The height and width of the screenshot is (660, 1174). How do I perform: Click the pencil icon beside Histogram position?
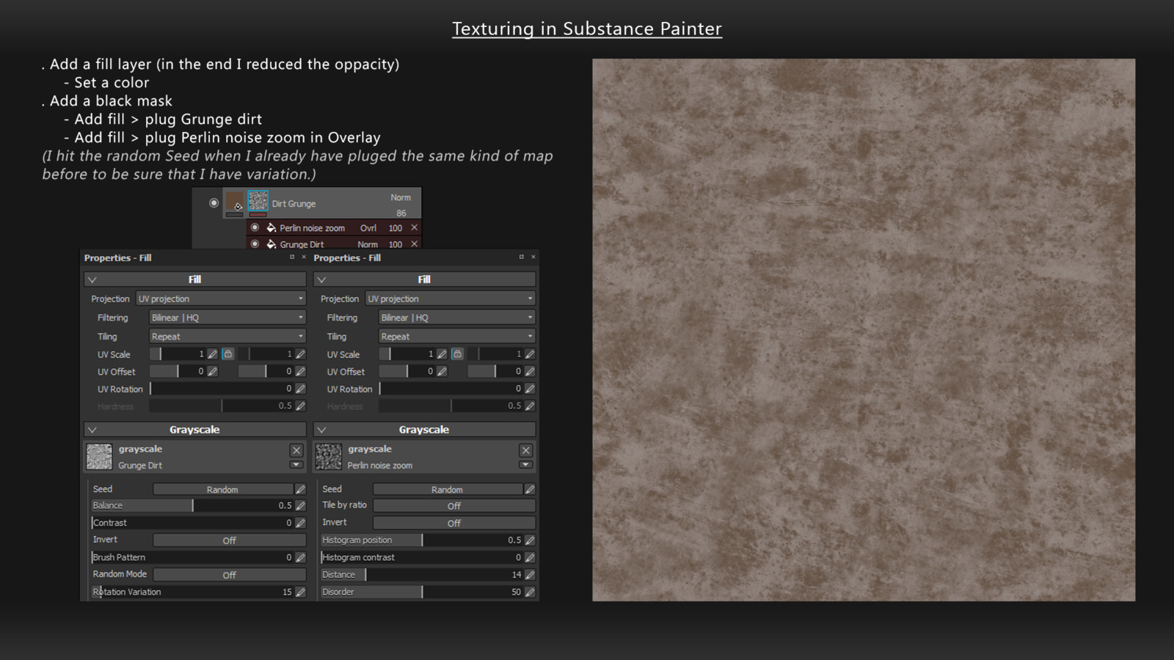[x=530, y=540]
